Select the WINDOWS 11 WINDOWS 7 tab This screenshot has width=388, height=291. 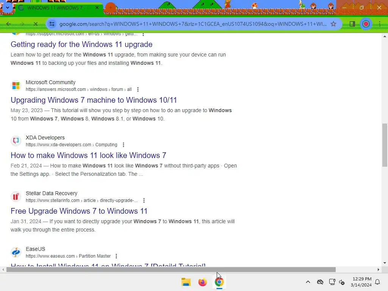[x=59, y=8]
